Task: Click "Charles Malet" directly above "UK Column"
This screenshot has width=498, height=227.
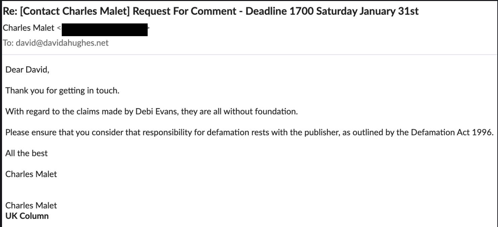Action: [x=31, y=206]
